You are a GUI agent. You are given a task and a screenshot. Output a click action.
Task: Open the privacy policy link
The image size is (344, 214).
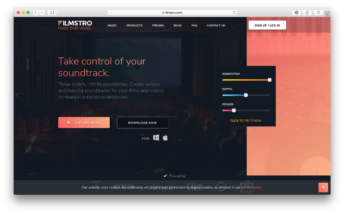251,188
